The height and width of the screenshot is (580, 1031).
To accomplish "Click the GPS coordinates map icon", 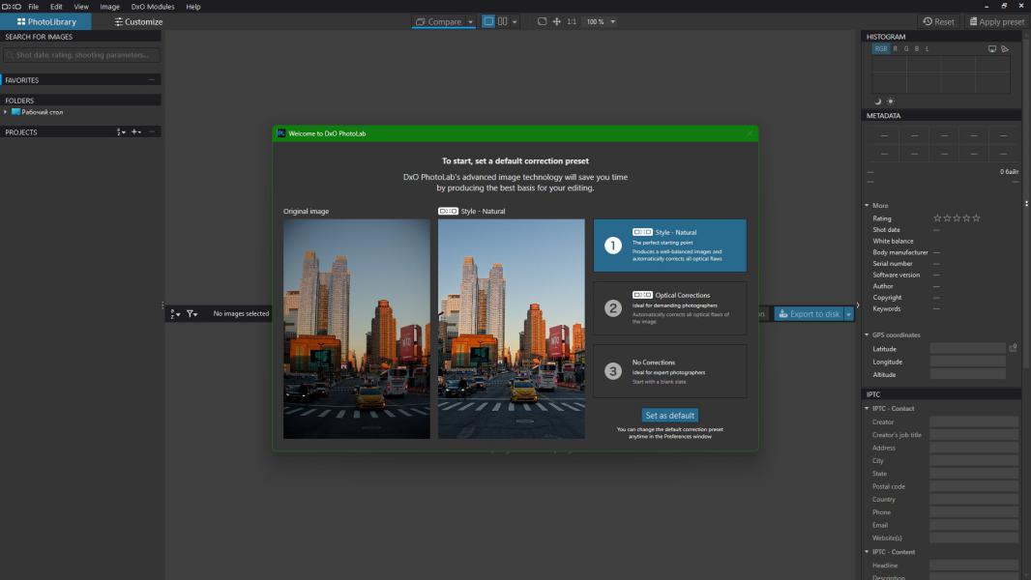I will coord(1013,348).
